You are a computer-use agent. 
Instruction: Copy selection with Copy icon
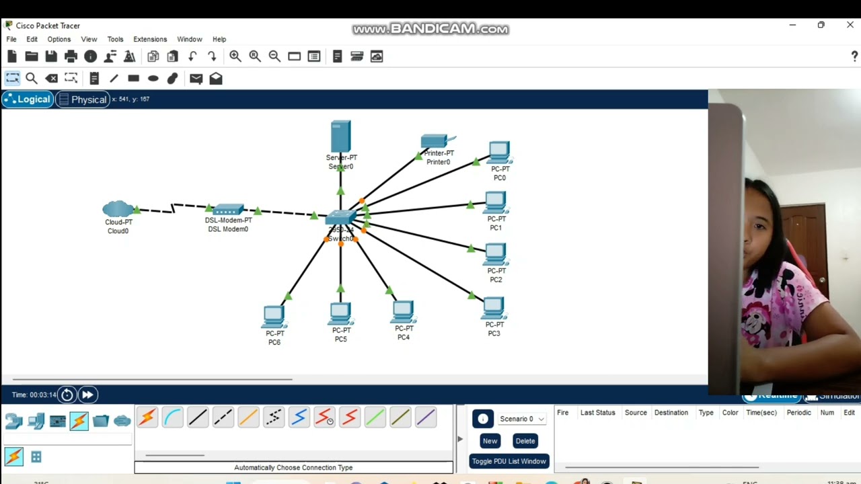click(153, 56)
